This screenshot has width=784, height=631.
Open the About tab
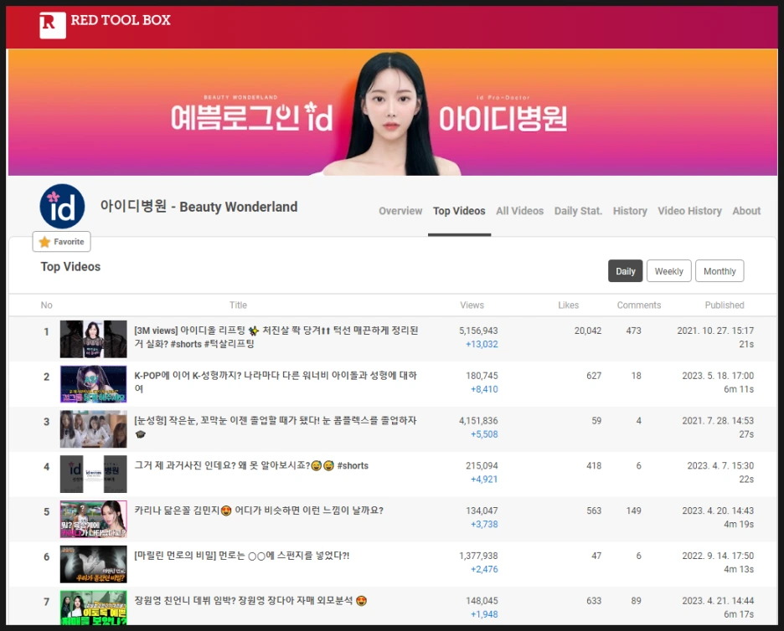tap(746, 211)
